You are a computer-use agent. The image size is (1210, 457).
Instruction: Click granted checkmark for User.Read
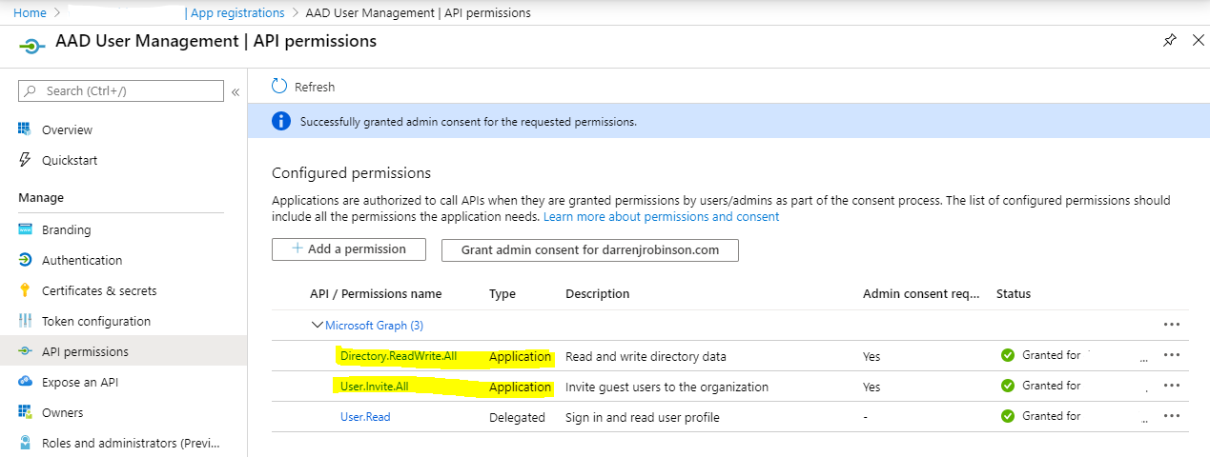click(x=1008, y=416)
